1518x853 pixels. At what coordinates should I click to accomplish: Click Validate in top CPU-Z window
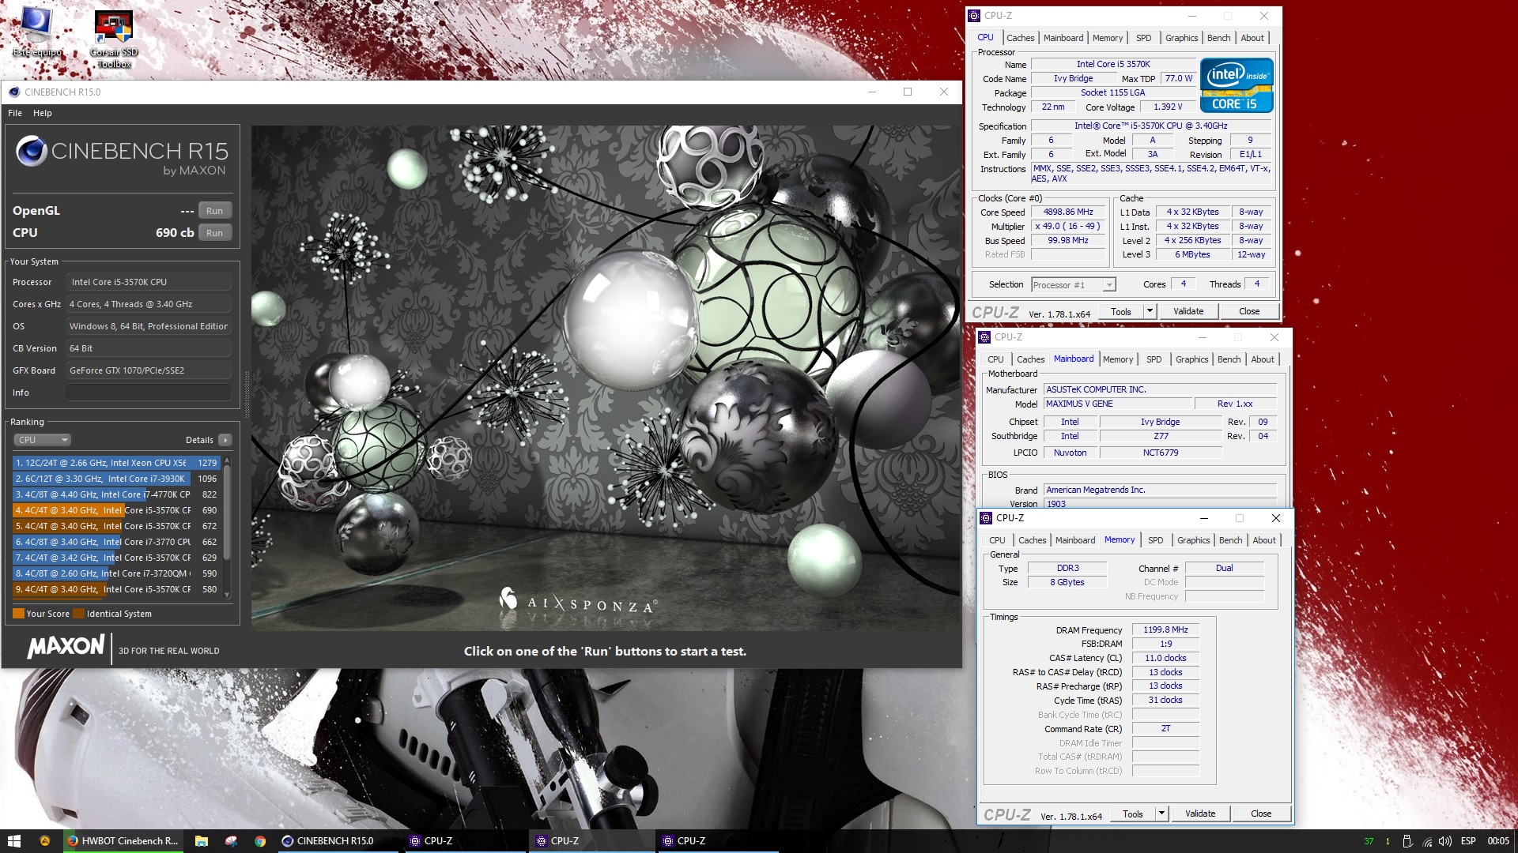(1188, 311)
